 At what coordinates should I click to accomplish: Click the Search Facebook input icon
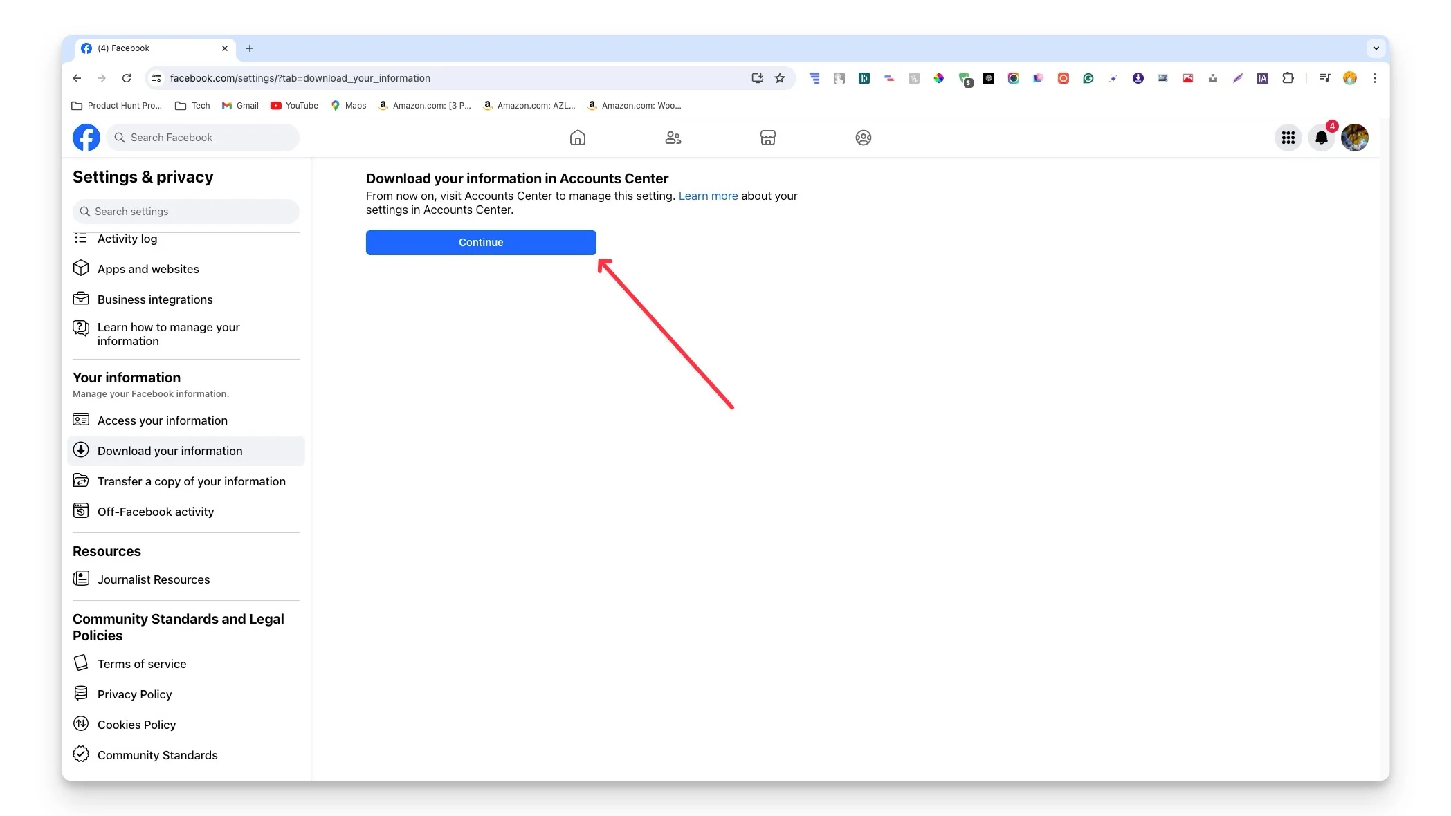(x=118, y=136)
